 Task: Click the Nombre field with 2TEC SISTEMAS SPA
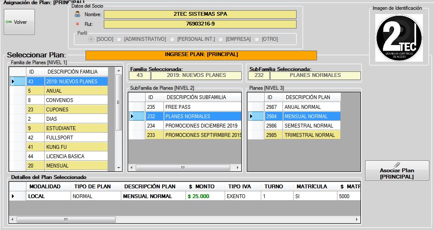[x=200, y=14]
